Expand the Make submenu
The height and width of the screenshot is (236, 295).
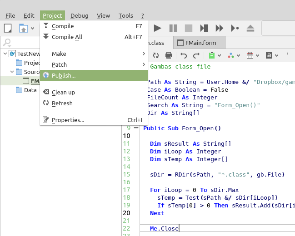(94, 54)
